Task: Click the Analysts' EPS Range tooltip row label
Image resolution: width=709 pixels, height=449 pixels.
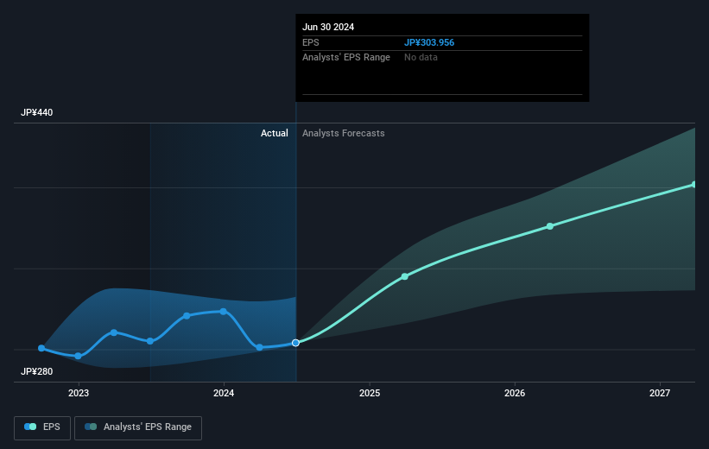Action: pos(346,58)
